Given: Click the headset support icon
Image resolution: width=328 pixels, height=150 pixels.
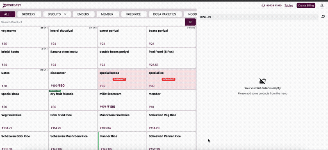Looking at the screenshot, I should coord(263,6).
